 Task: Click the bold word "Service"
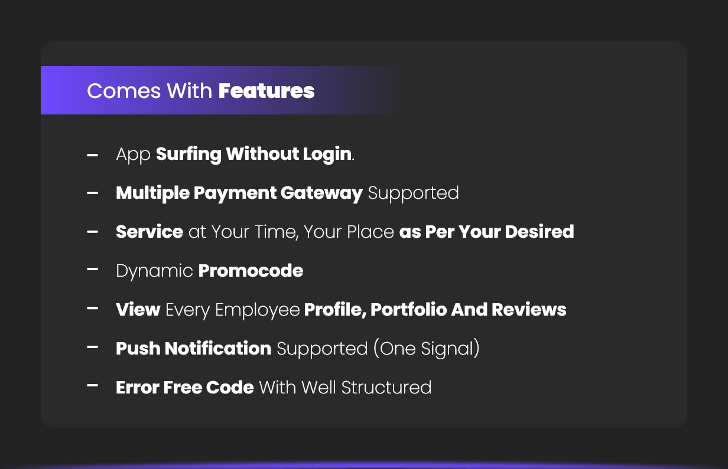[149, 232]
